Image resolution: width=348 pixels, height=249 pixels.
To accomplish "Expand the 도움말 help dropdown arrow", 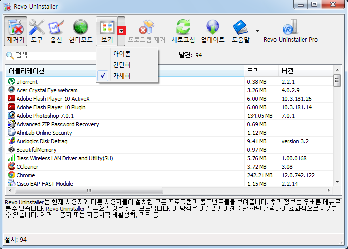I will click(257, 31).
